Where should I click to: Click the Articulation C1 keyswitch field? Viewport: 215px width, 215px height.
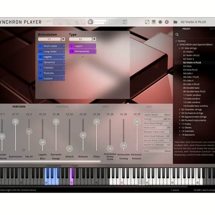coord(49,39)
